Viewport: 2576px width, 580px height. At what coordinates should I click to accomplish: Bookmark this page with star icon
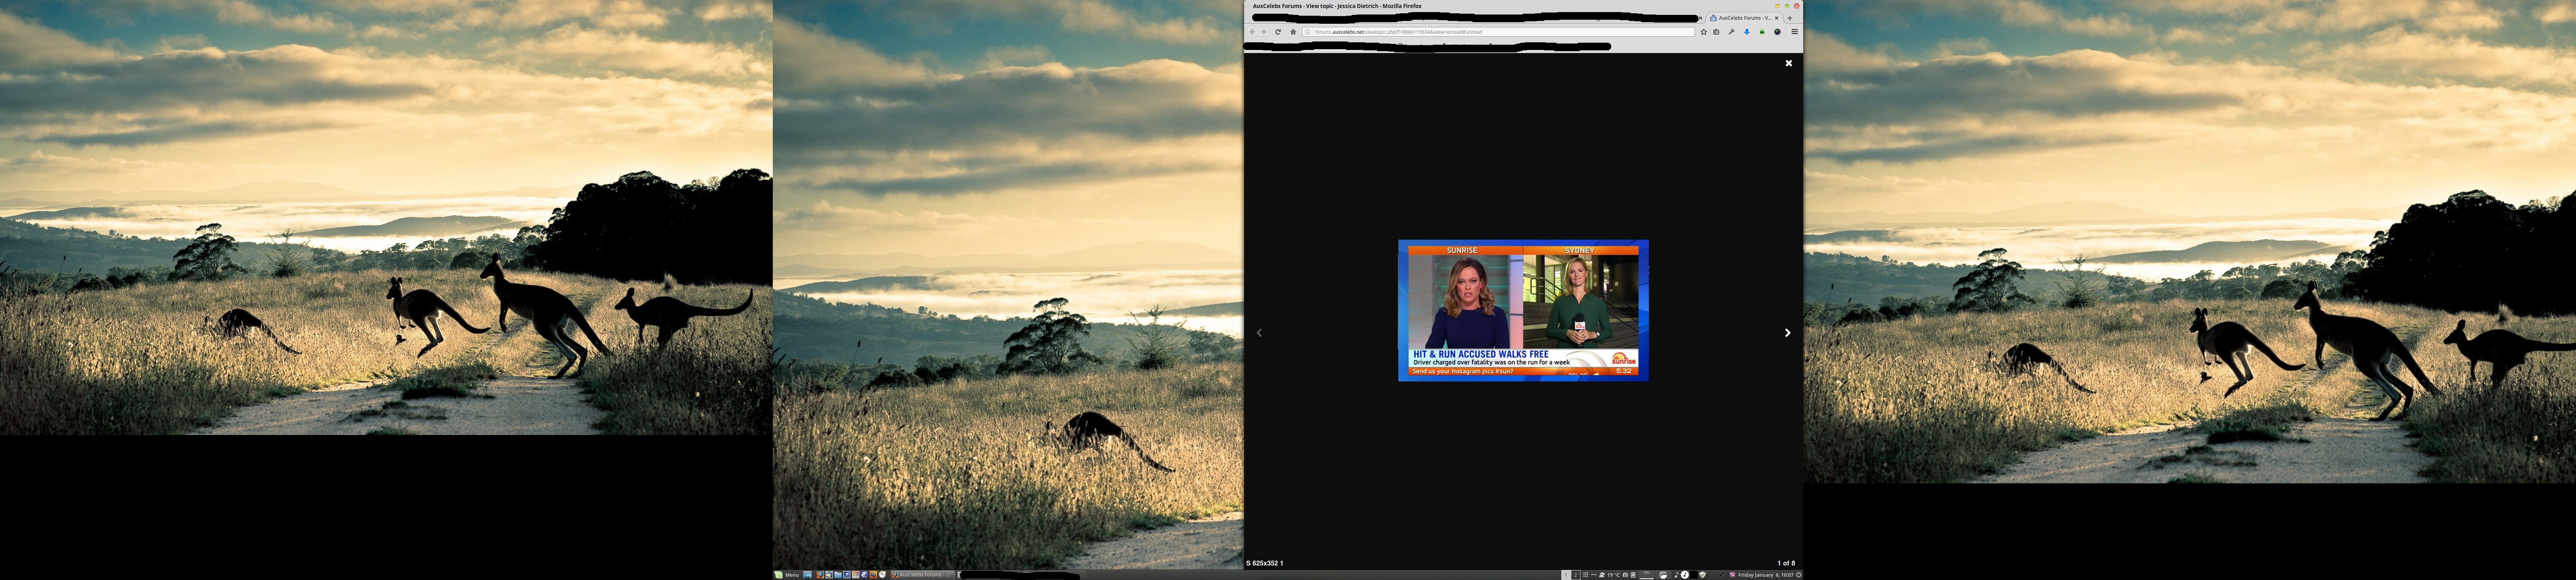click(x=1704, y=32)
